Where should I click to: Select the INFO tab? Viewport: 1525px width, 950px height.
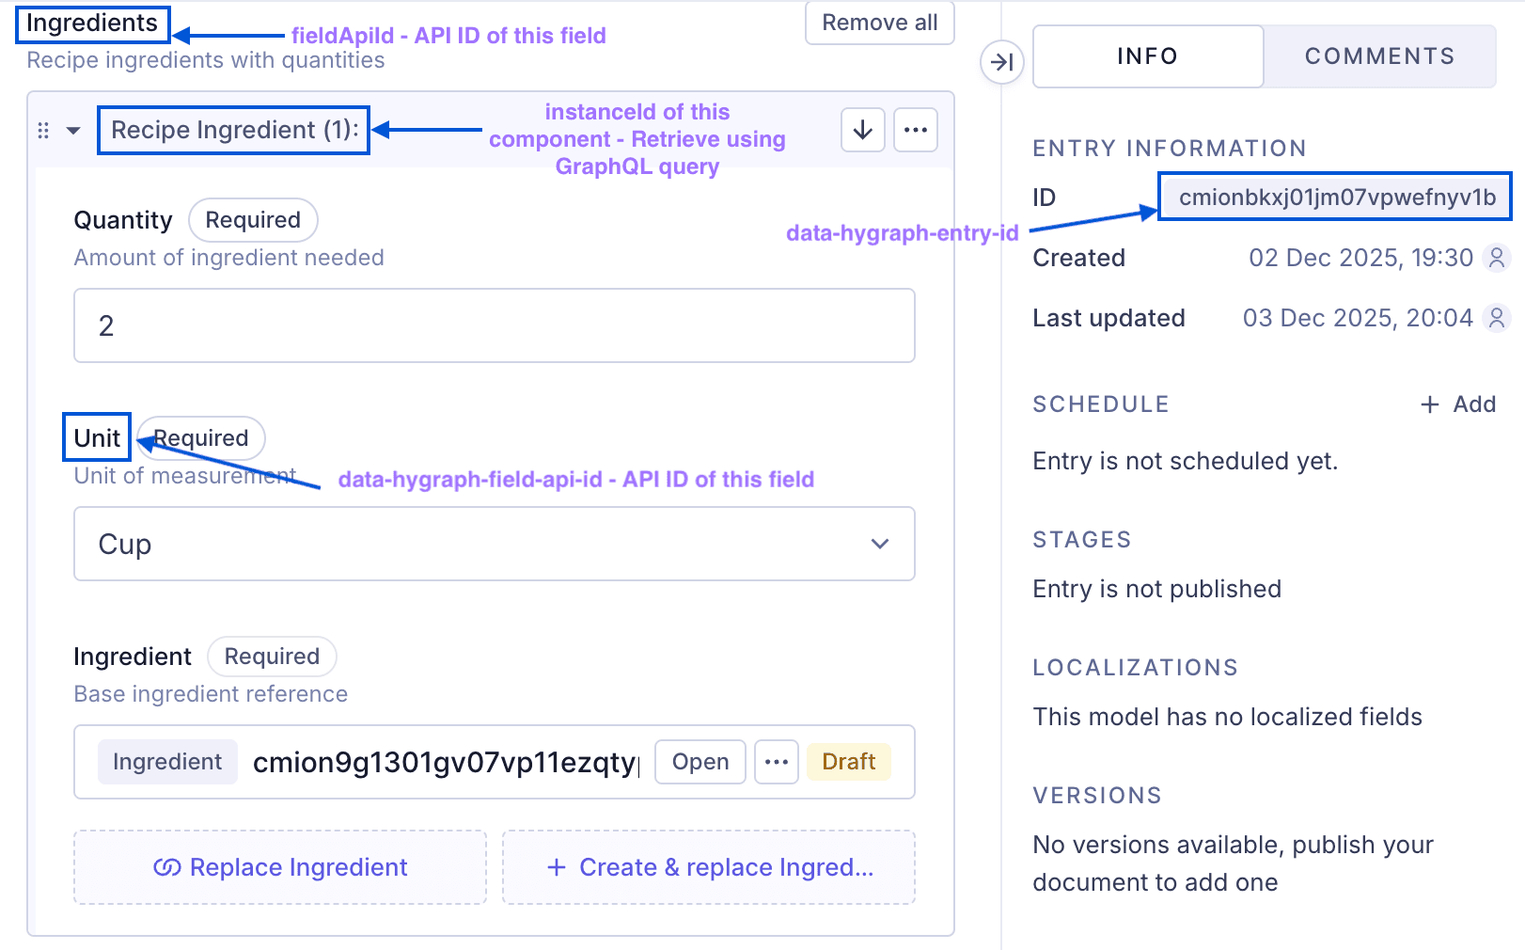[1147, 56]
